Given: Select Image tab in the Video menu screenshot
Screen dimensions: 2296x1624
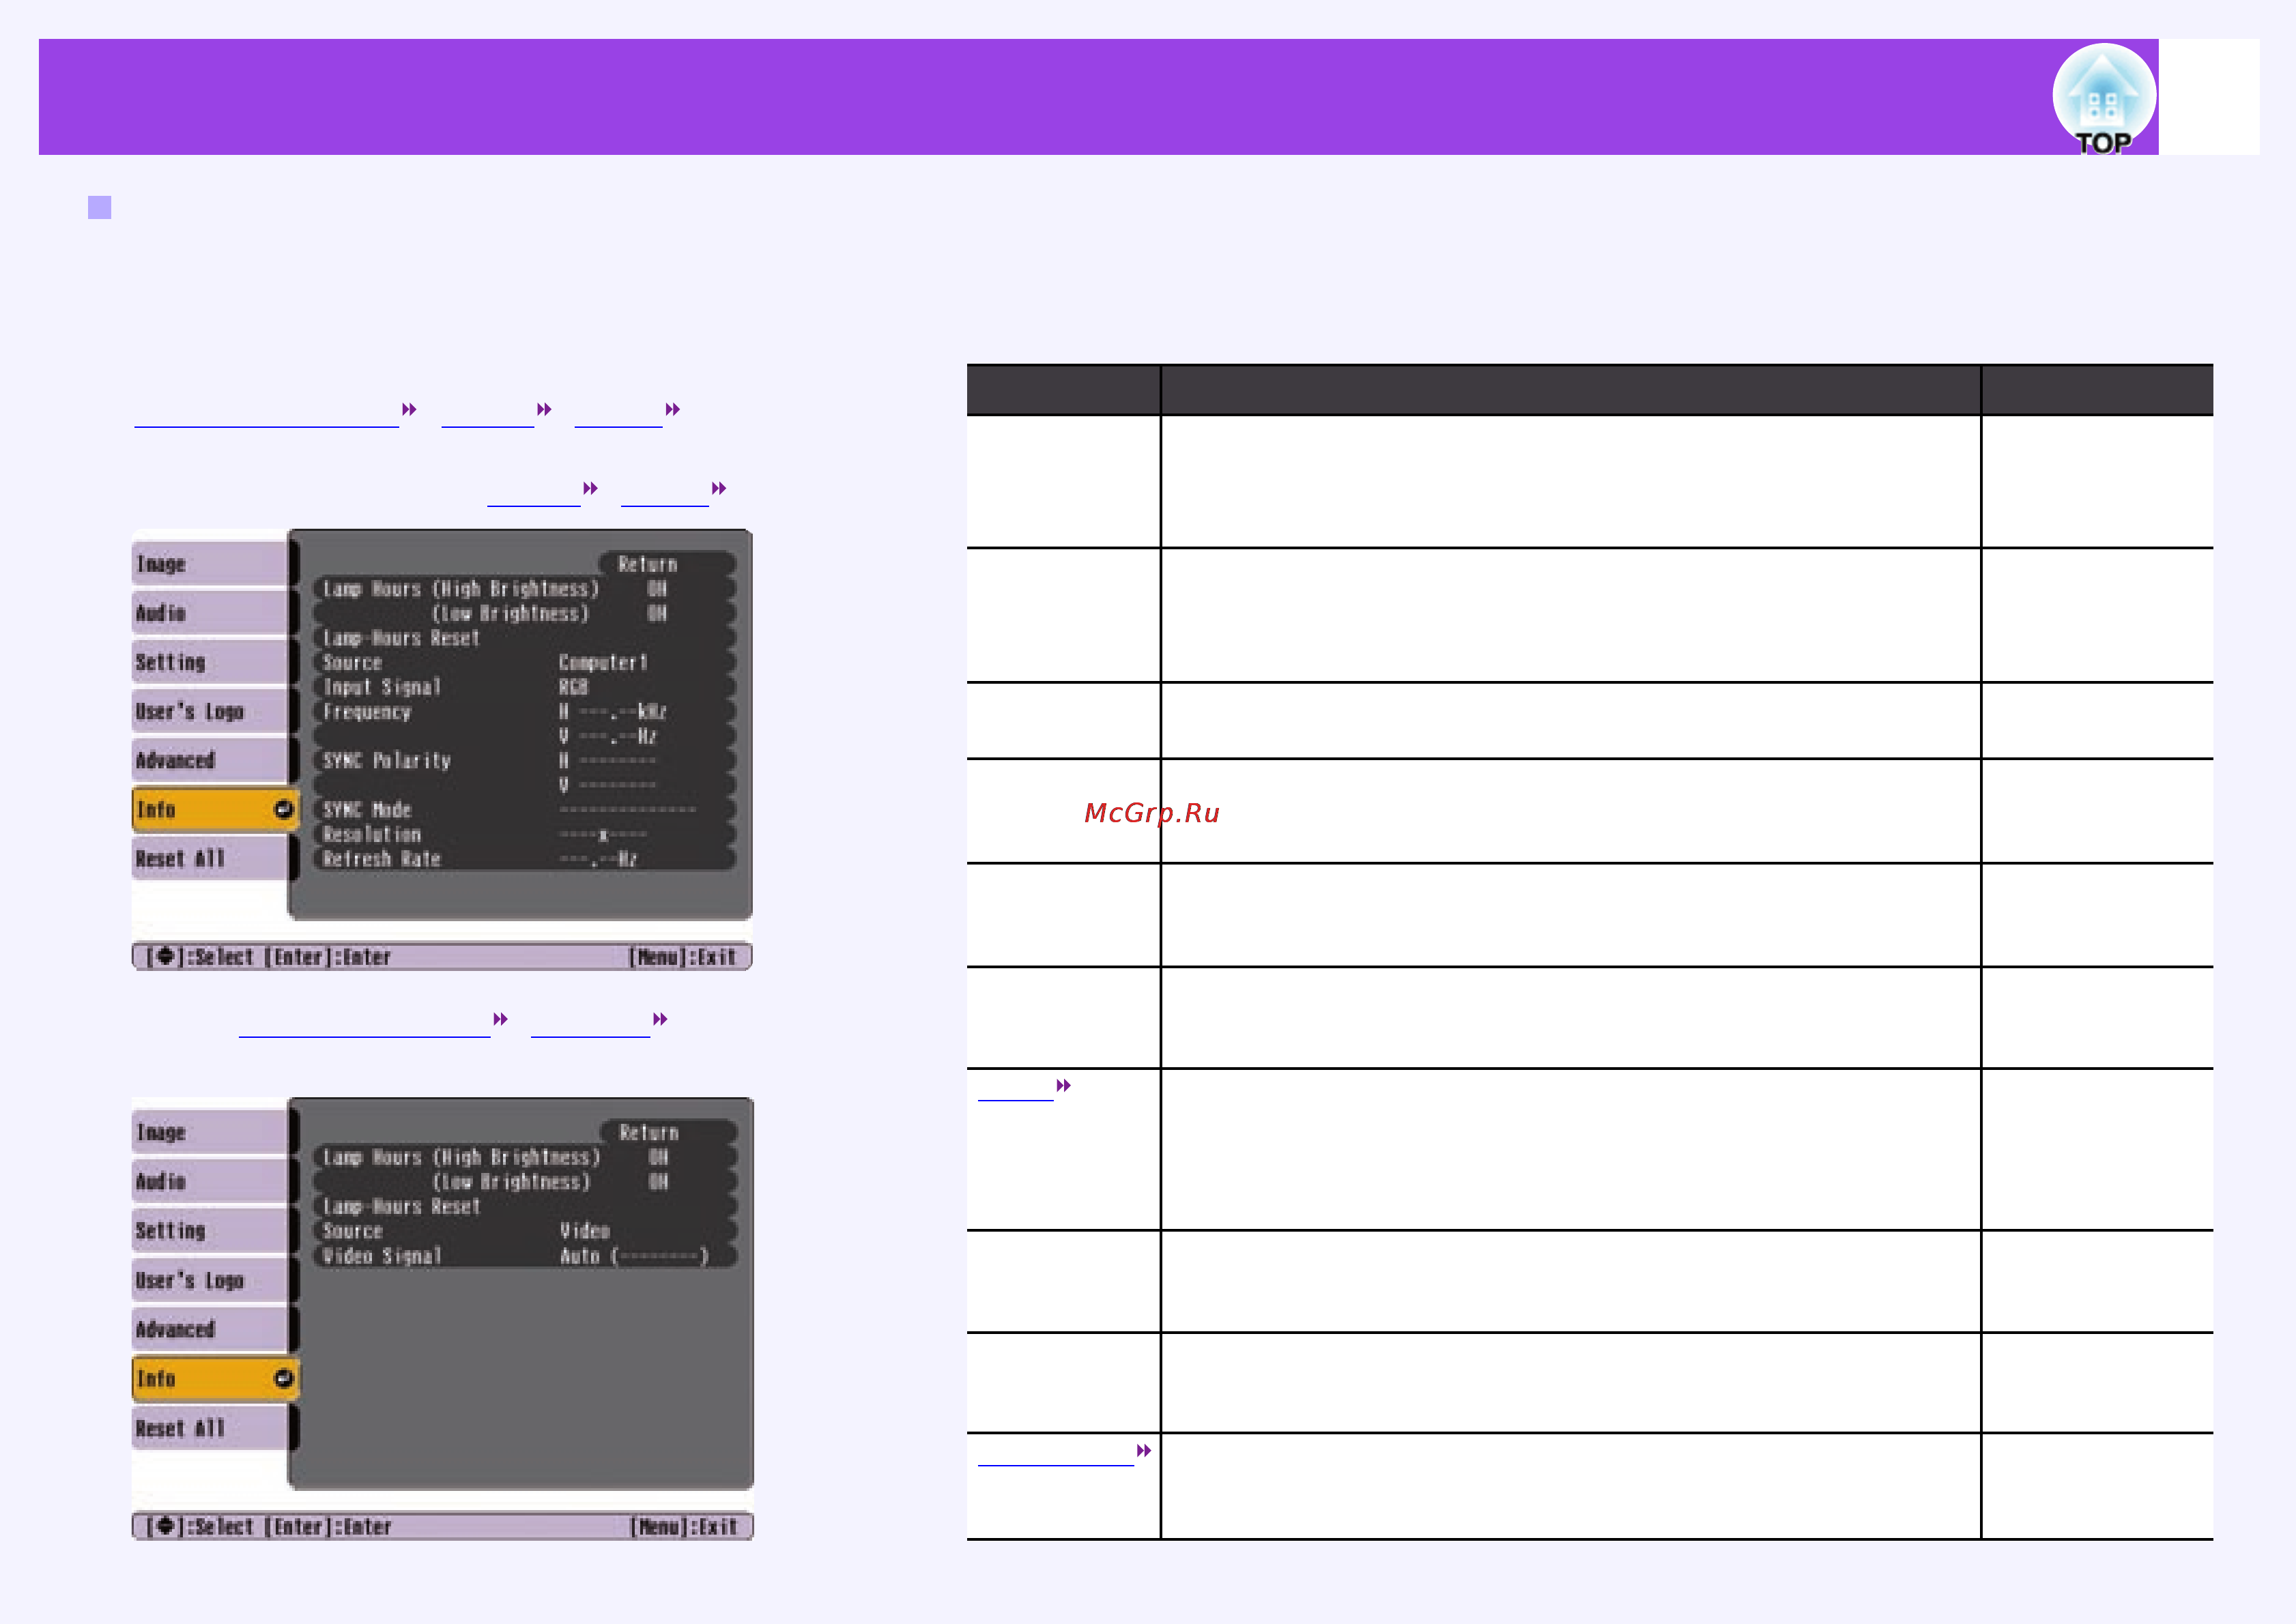Looking at the screenshot, I should tap(210, 1133).
